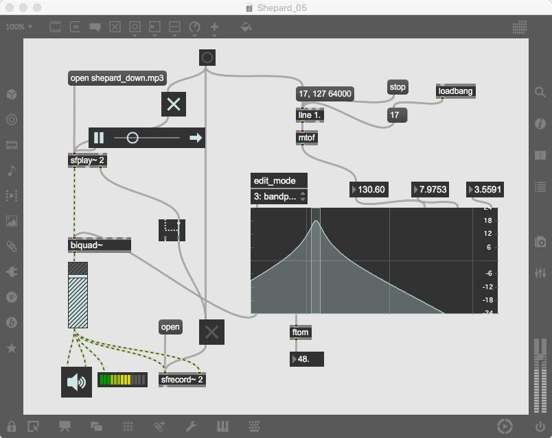Click the bang button at top of patch
The width and height of the screenshot is (552, 438).
207,58
